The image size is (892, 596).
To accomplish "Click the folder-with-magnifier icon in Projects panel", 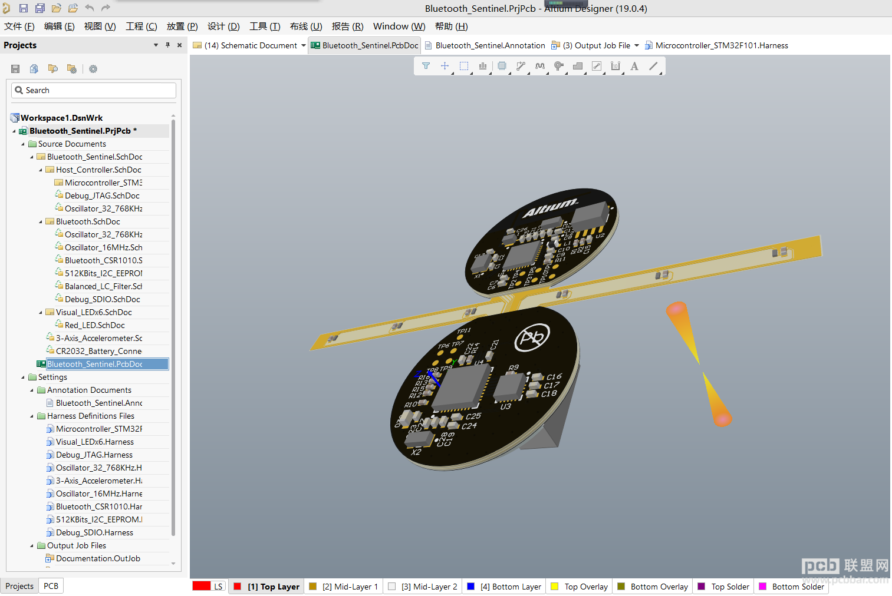I will pyautogui.click(x=53, y=69).
